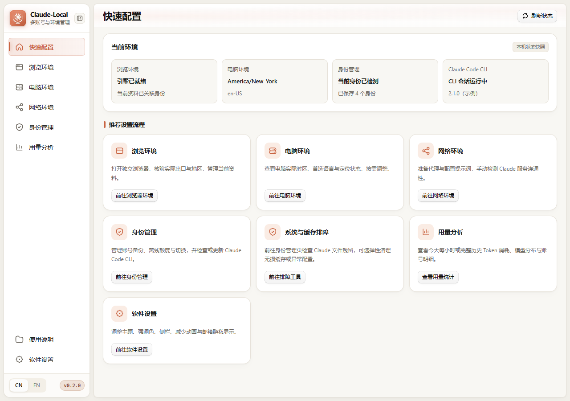This screenshot has width=570, height=401.
Task: Click the 浏览环境 card's browser icon
Action: tap(119, 151)
